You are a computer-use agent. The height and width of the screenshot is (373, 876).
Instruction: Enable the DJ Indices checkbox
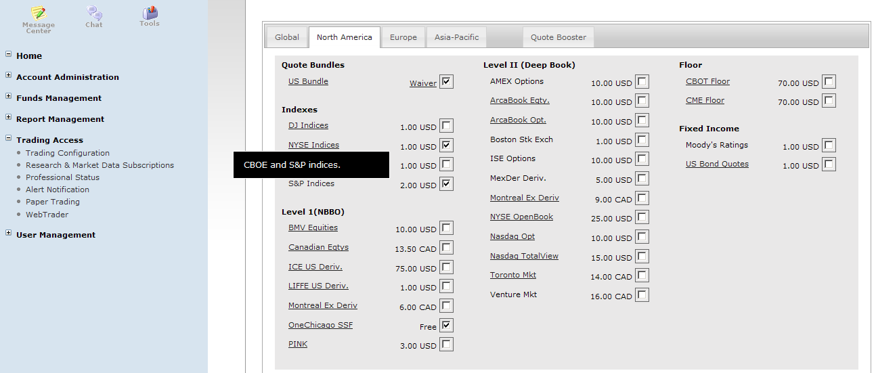[x=446, y=125]
